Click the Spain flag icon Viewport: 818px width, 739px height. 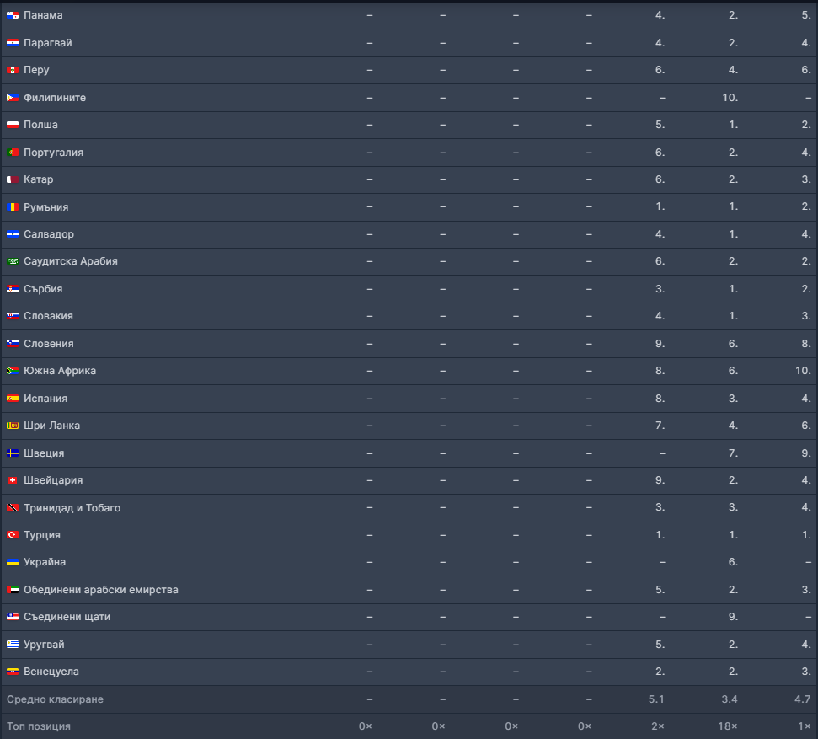click(x=13, y=399)
